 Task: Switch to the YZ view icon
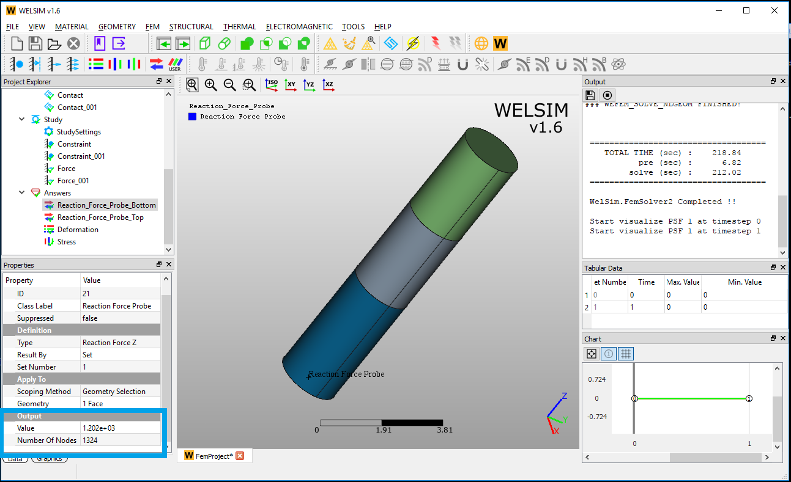coord(310,85)
